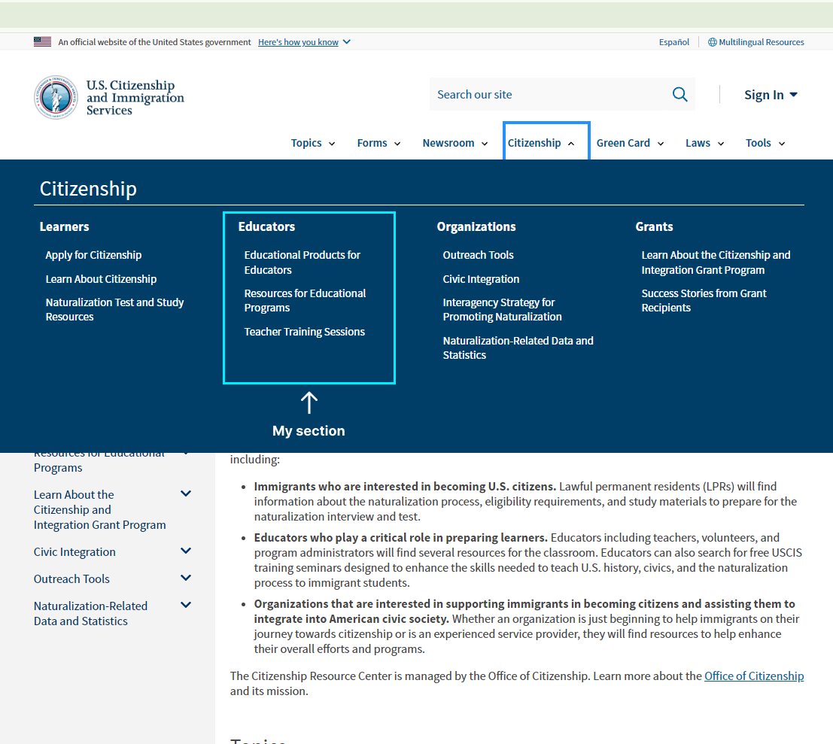This screenshot has height=744, width=833.
Task: Click the U.S. Citizenship and Immigration Services wordmark
Action: coord(135,98)
